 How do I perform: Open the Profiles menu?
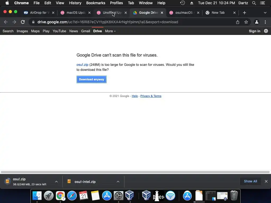click(116, 3)
